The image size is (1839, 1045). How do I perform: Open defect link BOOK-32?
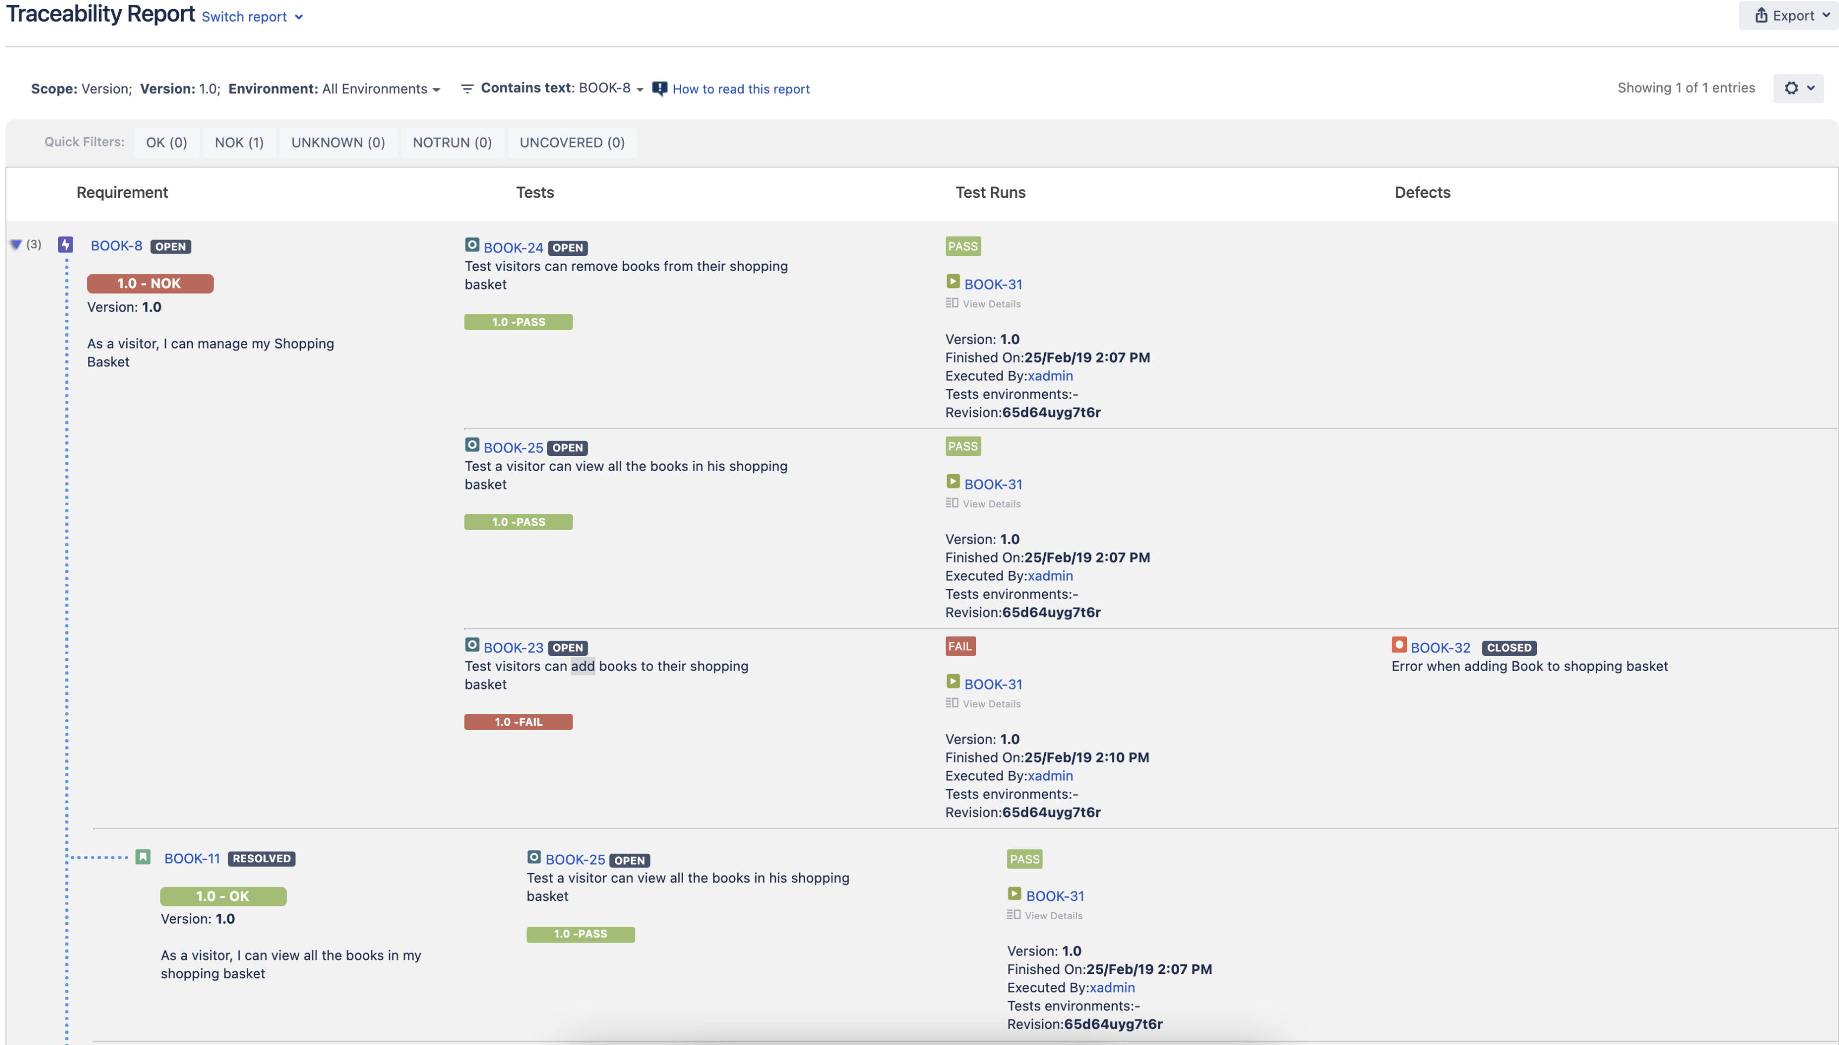click(1440, 647)
